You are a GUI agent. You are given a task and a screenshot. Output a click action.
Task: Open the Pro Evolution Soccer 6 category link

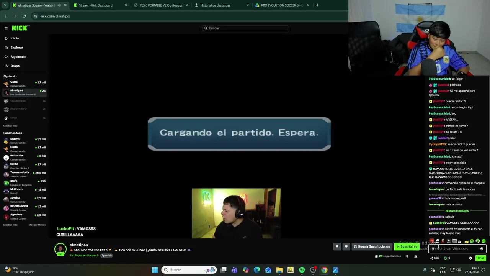[x=84, y=255]
